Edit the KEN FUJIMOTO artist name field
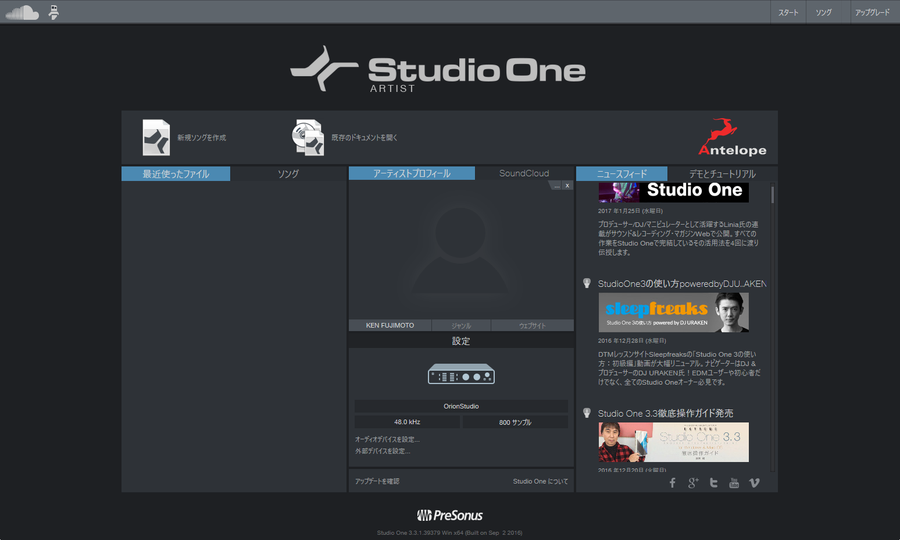Viewport: 900px width, 540px height. [x=390, y=325]
